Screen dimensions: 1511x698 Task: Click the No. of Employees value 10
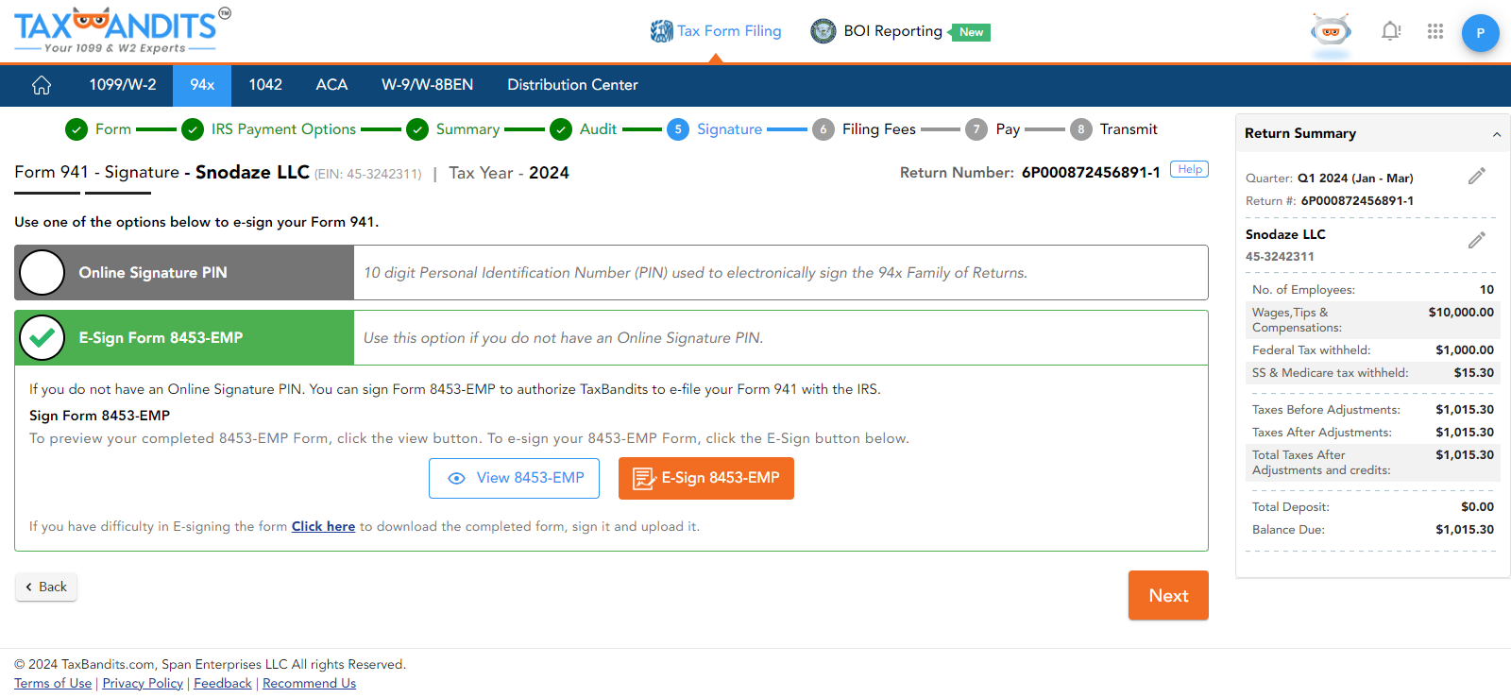1486,290
